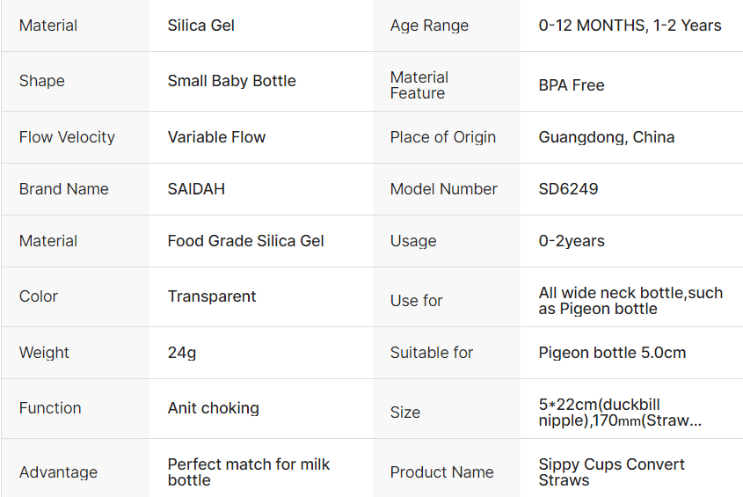Click the 'Sippy Cups Convert Straws' product name
Viewport: 743px width, 497px height.
[x=611, y=471]
